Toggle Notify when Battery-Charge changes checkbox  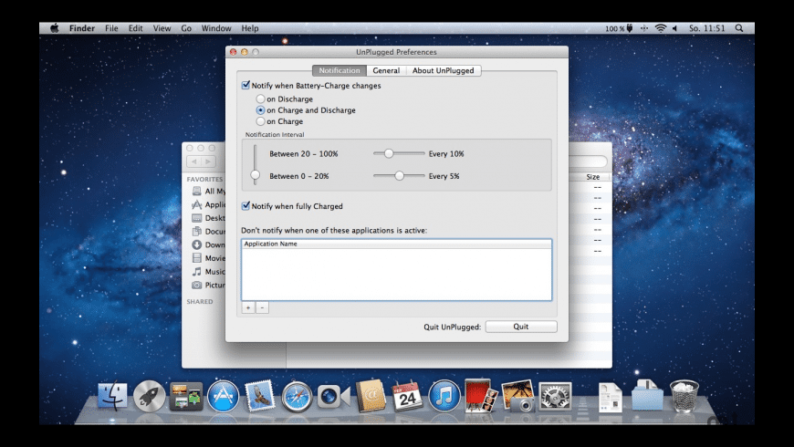246,85
